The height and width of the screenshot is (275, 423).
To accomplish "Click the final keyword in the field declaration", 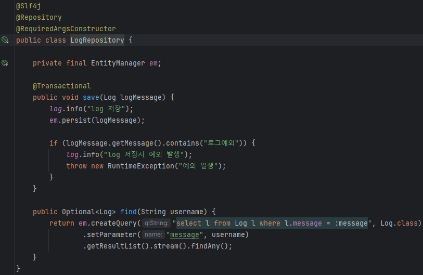I will pyautogui.click(x=76, y=63).
